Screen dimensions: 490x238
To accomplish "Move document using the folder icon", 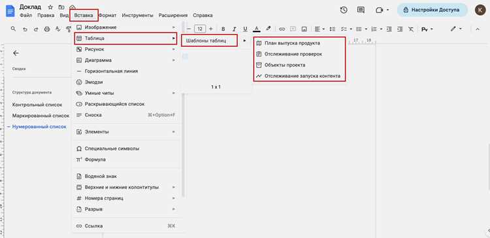I will click(61, 7).
